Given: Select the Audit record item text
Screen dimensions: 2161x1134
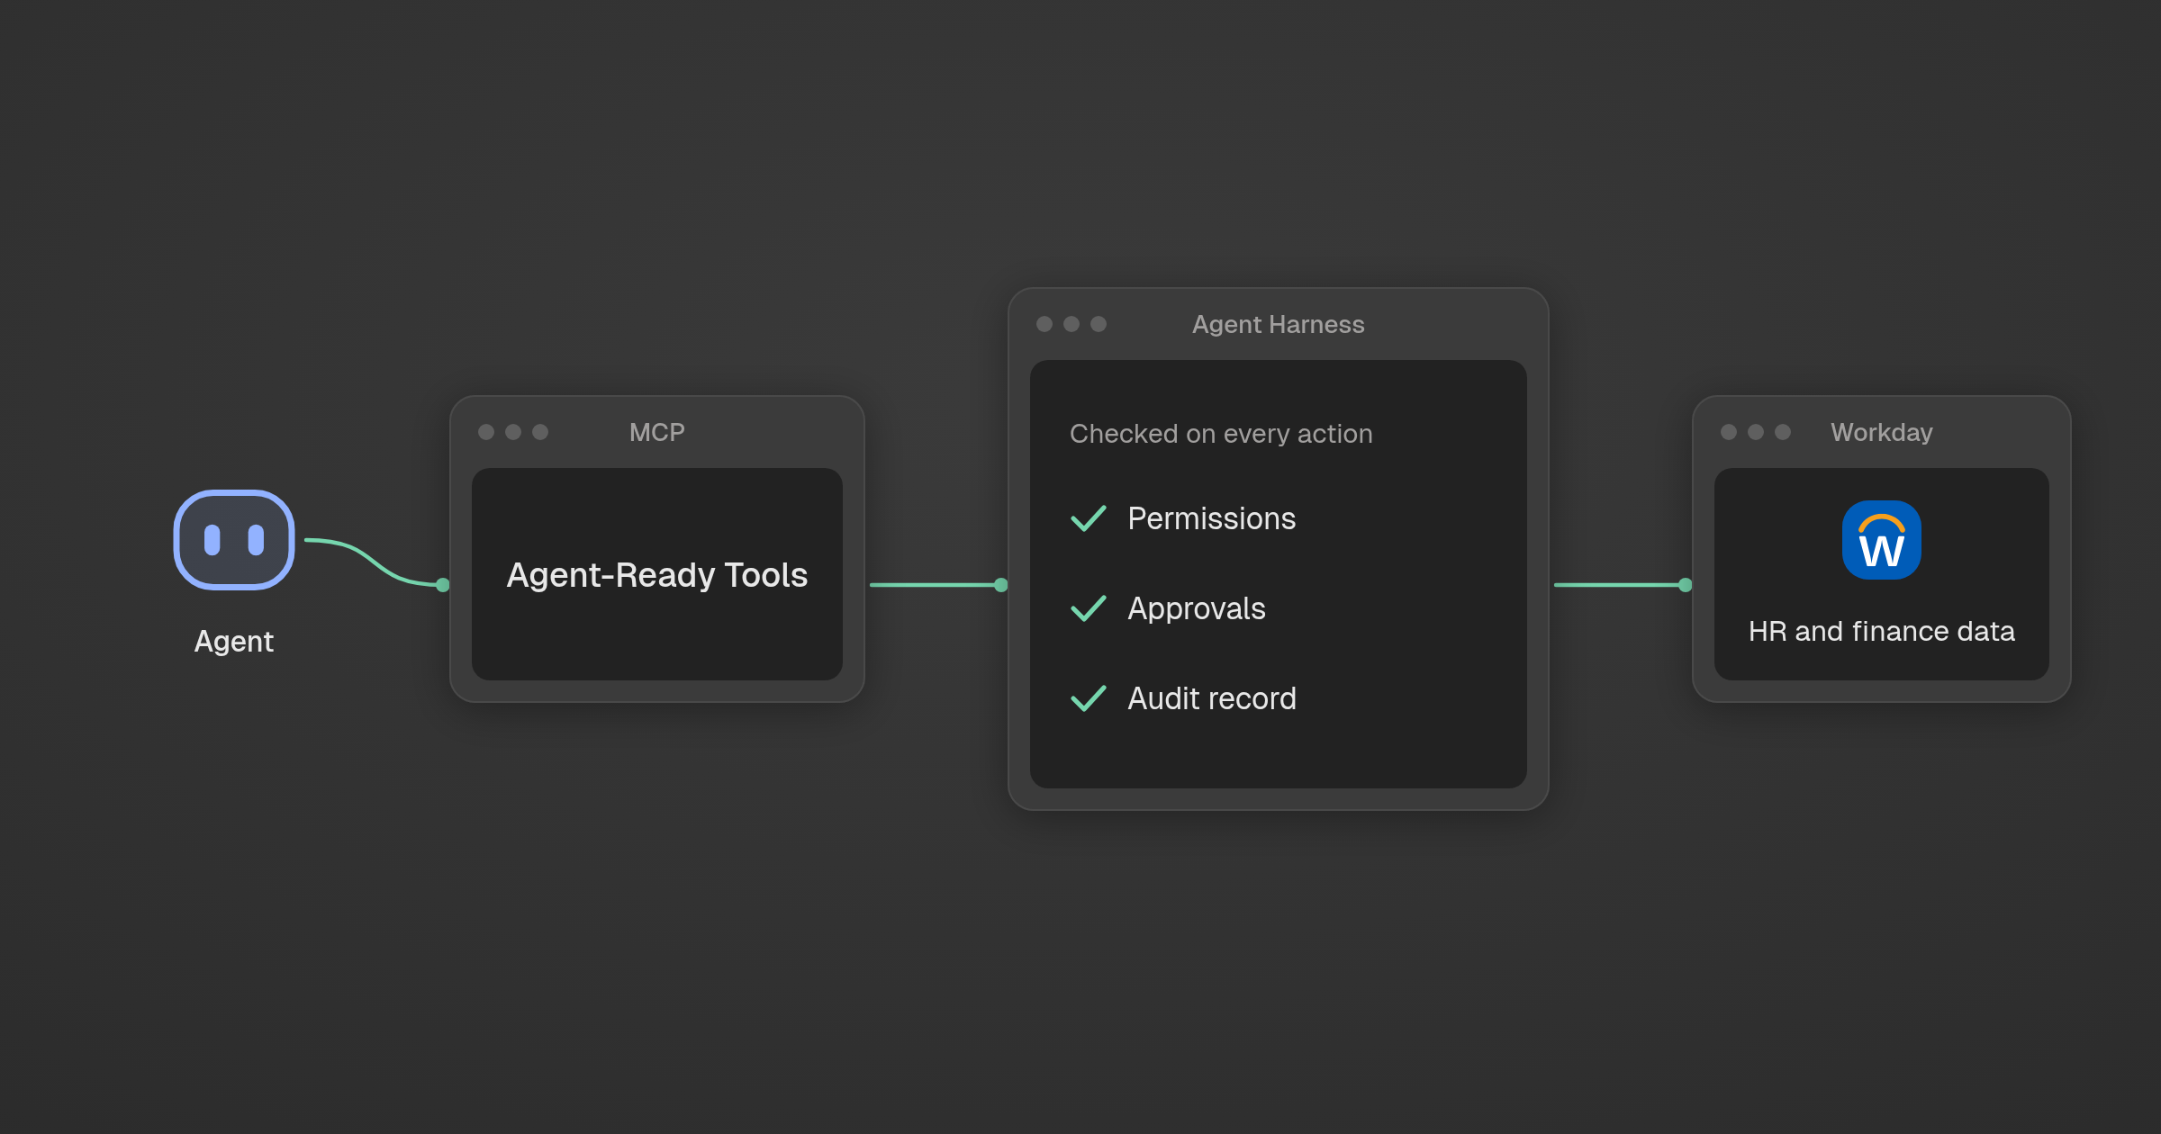Looking at the screenshot, I should tap(1212, 698).
